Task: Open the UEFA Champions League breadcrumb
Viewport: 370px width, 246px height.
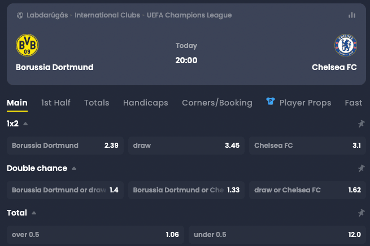Action: [x=189, y=15]
